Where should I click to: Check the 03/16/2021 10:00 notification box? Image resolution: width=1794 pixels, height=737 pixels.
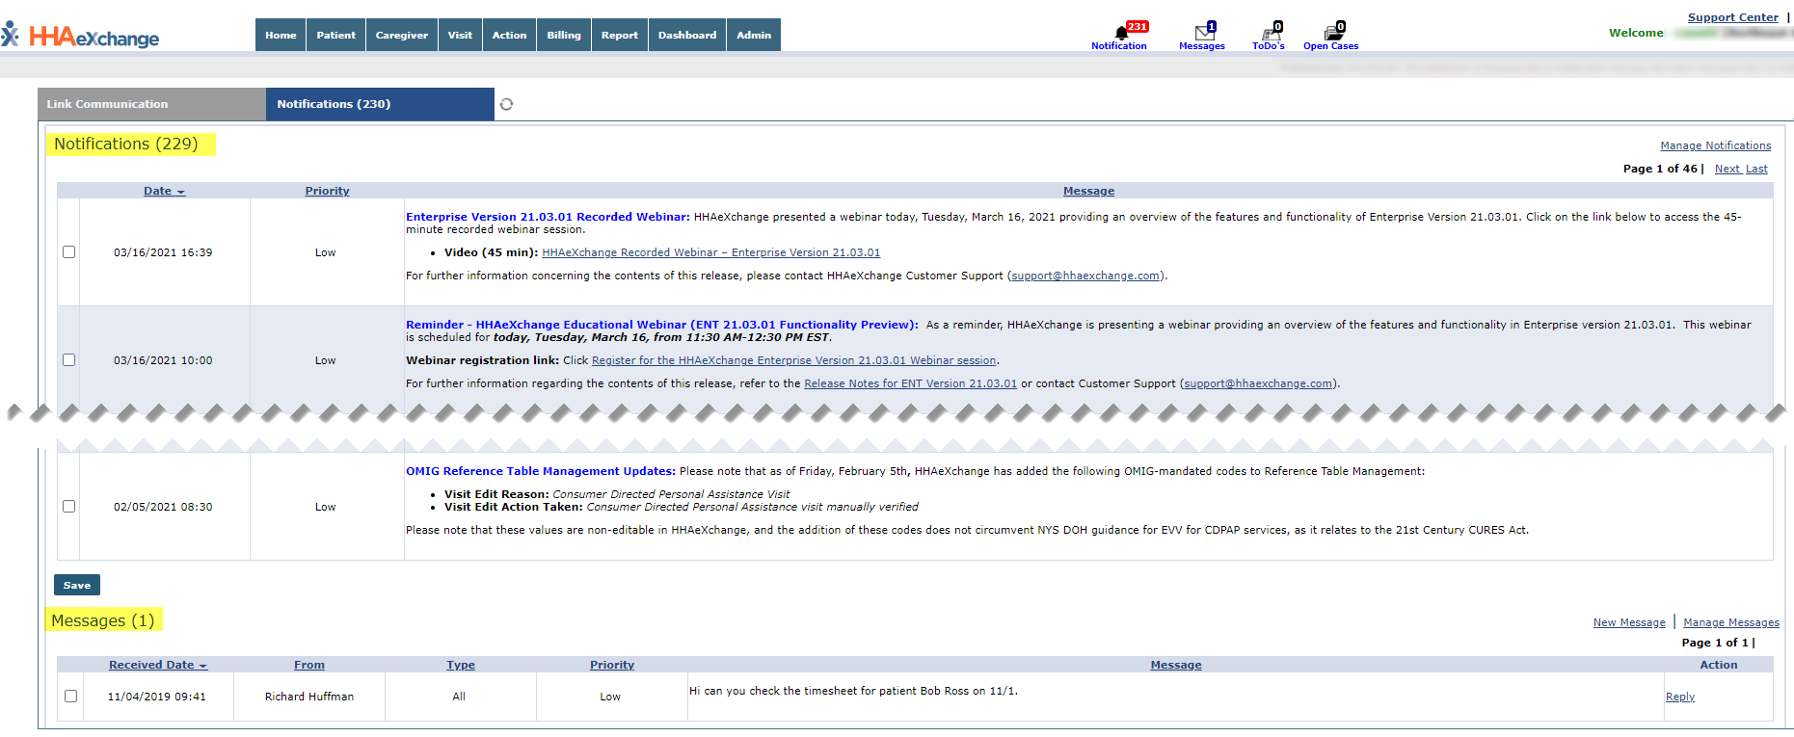pos(68,360)
